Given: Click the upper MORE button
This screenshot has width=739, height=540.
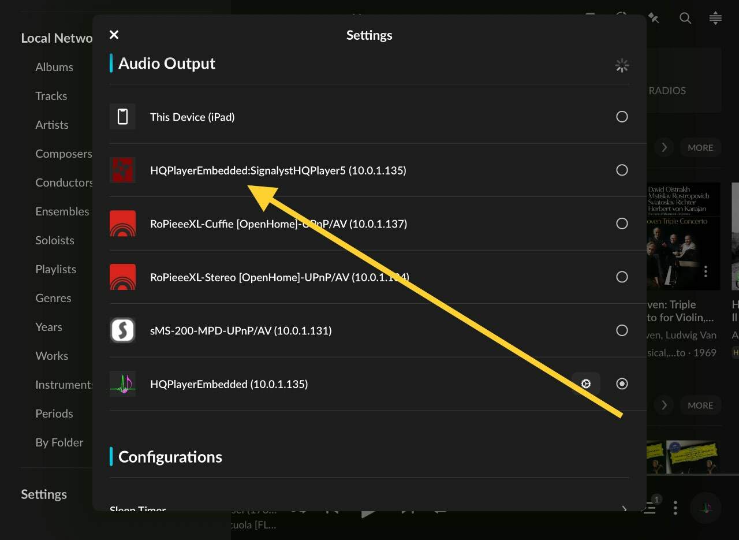Looking at the screenshot, I should 700,148.
